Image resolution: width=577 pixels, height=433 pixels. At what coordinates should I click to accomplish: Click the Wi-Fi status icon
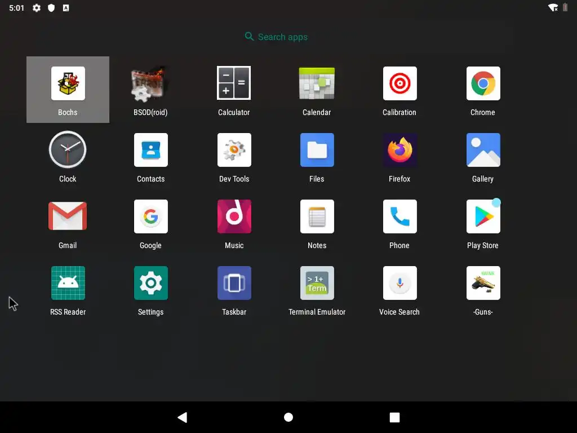point(553,7)
